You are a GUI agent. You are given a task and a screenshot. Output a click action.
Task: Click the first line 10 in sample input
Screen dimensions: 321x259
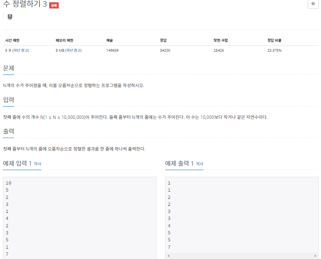(x=8, y=183)
